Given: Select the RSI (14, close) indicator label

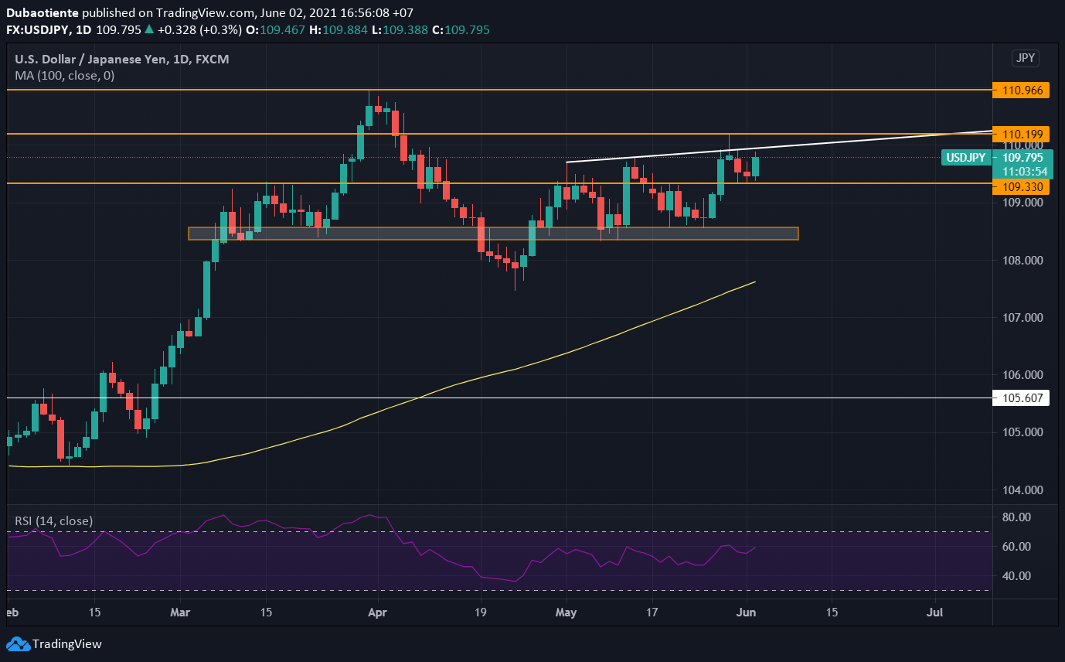Looking at the screenshot, I should tap(54, 521).
